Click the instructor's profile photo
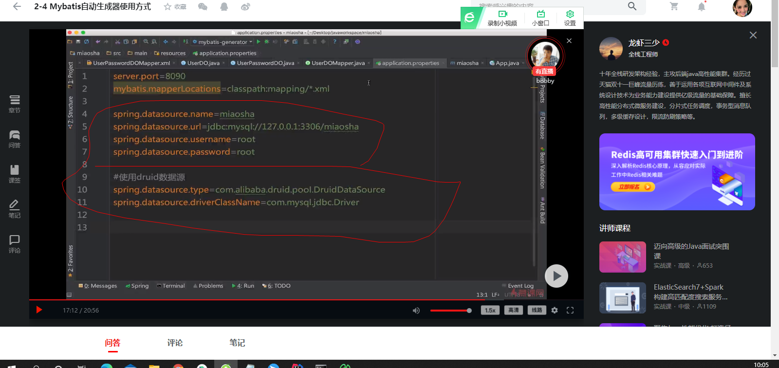The height and width of the screenshot is (368, 779). [611, 49]
